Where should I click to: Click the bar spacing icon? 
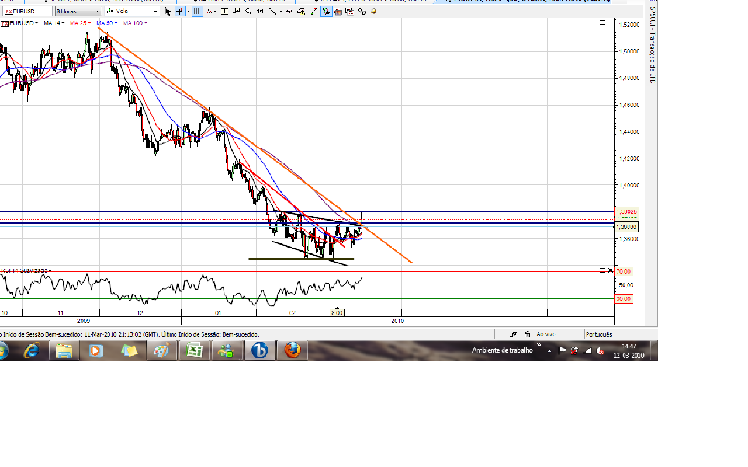(x=260, y=11)
